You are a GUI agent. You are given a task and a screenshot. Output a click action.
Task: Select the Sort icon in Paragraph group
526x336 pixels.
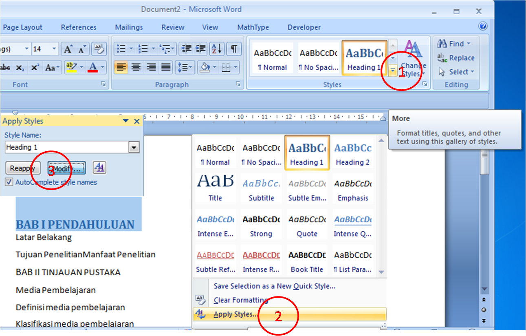point(217,49)
